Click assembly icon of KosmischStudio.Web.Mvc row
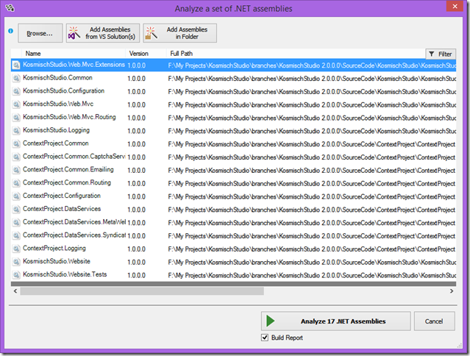470x356 pixels. [x=16, y=104]
